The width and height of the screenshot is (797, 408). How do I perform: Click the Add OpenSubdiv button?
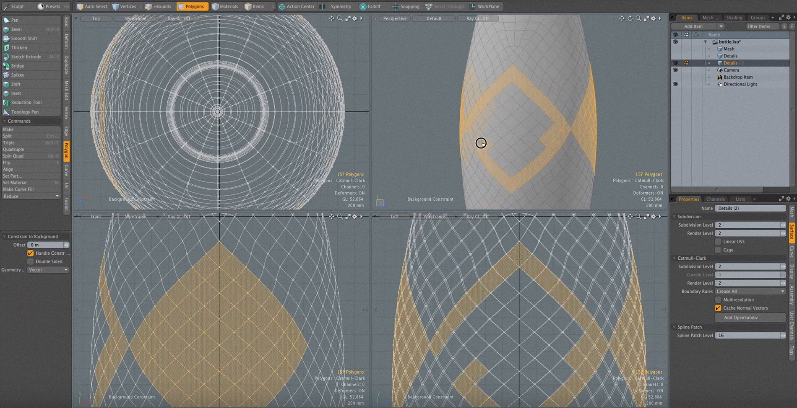[x=741, y=318]
